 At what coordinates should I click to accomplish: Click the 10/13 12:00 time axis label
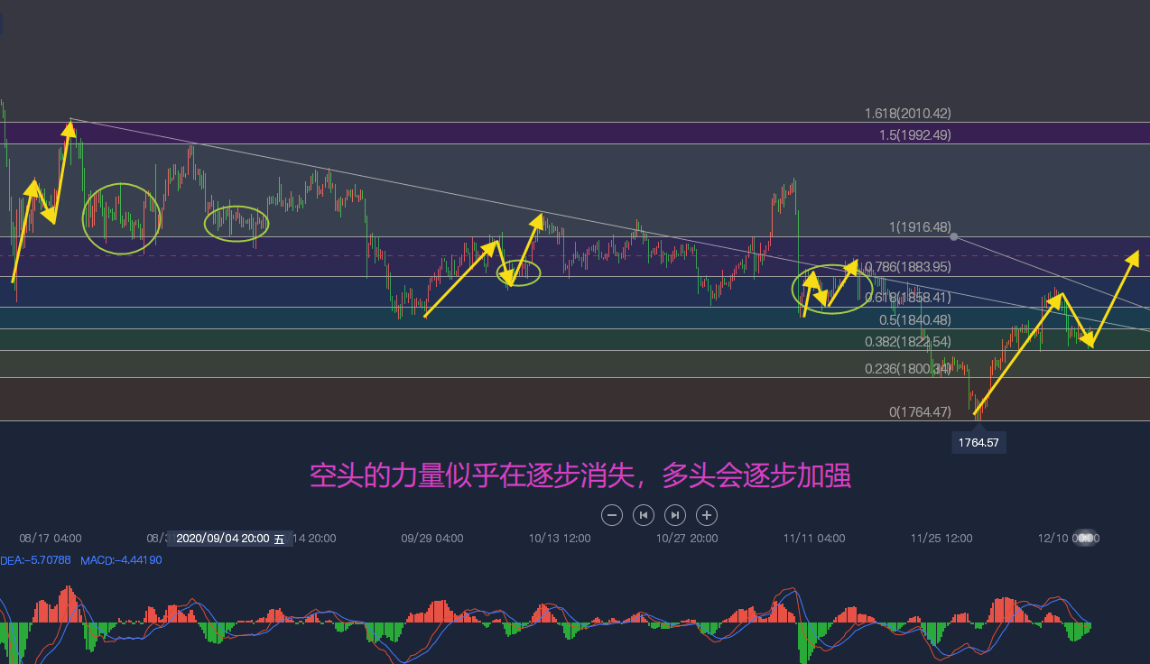(x=560, y=539)
